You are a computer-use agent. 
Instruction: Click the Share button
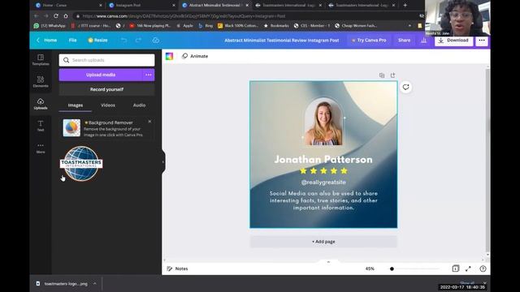[x=404, y=40]
